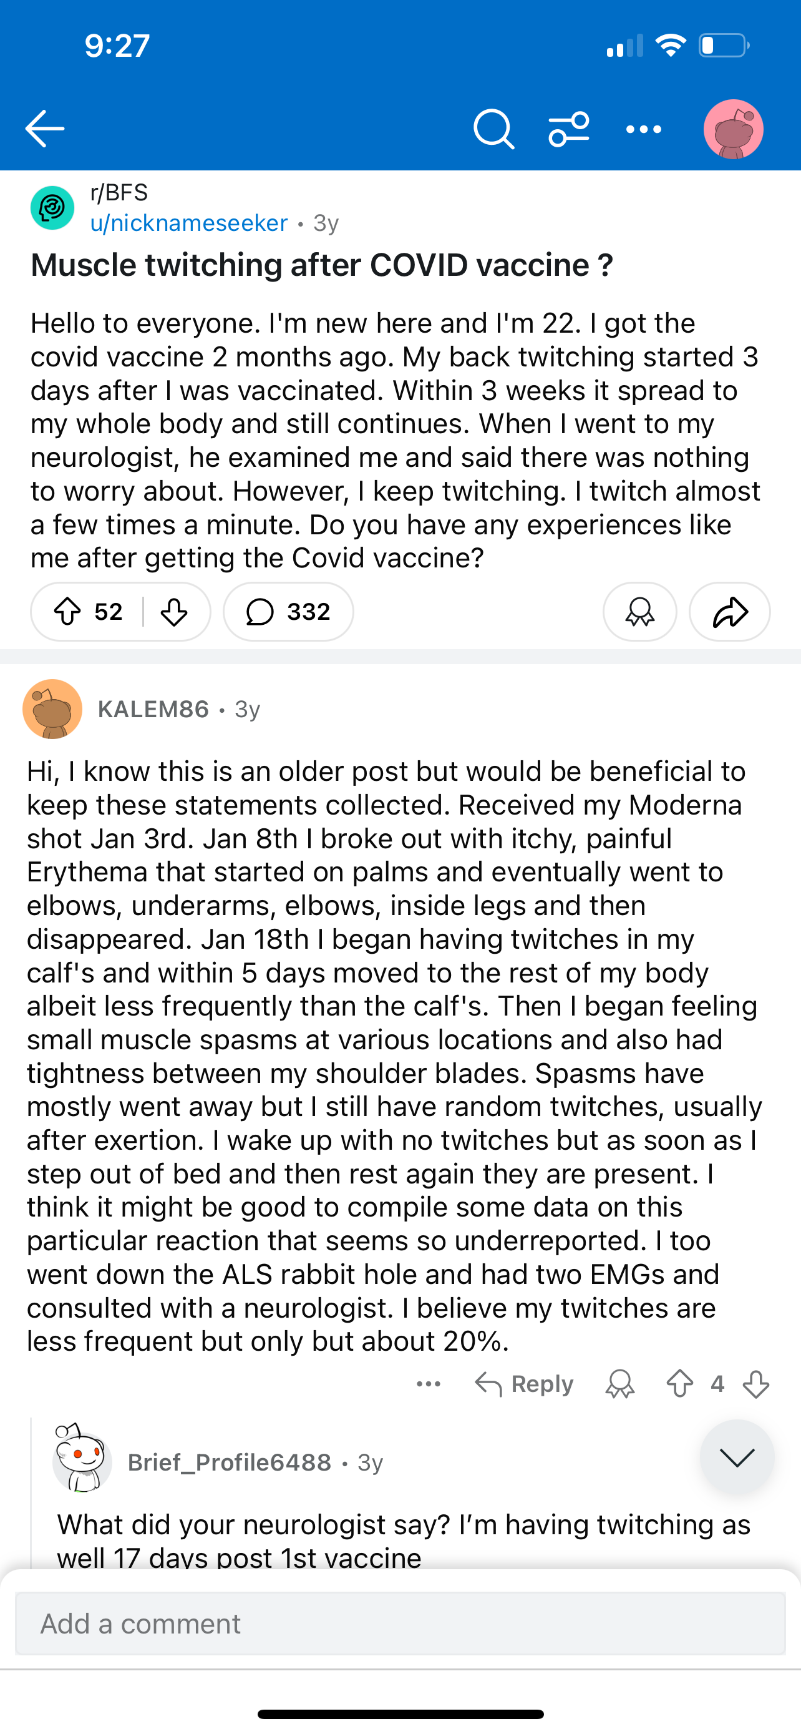The image size is (801, 1734).
Task: Tap the back arrow icon
Action: [45, 129]
